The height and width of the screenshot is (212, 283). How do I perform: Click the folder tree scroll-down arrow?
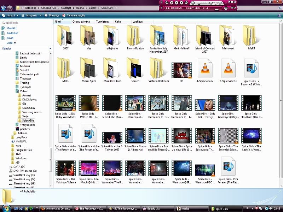pyautogui.click(x=51, y=186)
